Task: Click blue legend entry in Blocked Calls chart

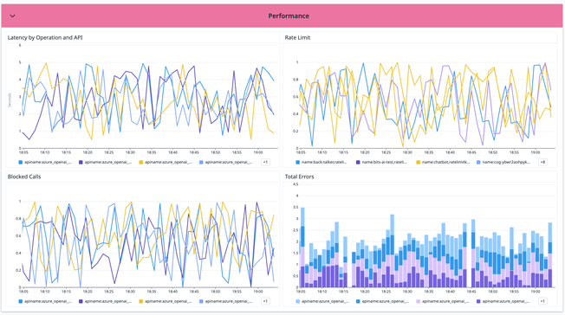Action: point(45,301)
